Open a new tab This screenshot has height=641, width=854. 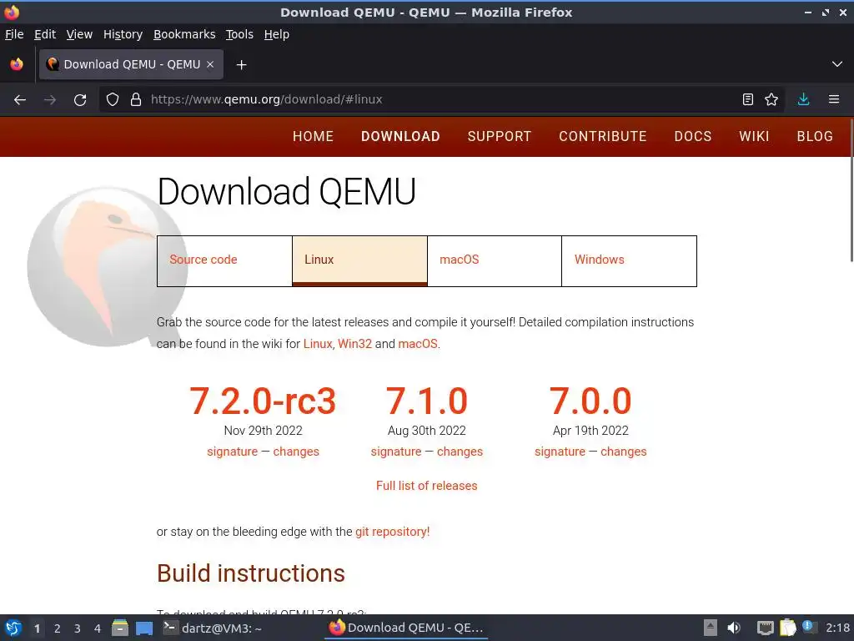pyautogui.click(x=241, y=65)
